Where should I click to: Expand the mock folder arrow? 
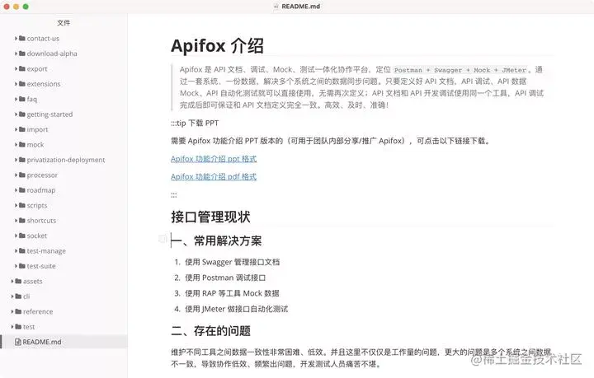click(16, 144)
